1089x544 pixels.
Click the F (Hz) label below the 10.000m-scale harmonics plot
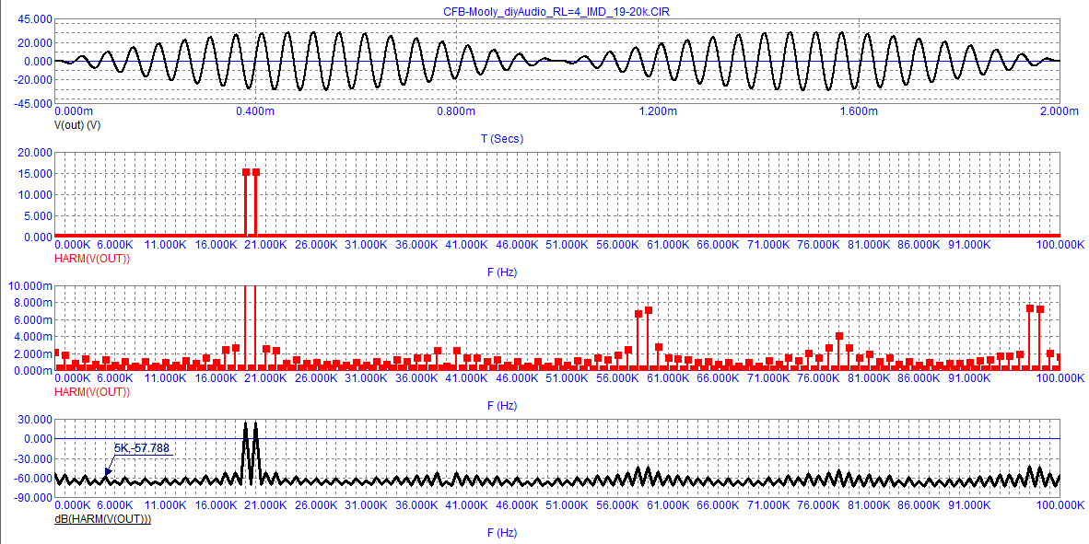pos(502,406)
